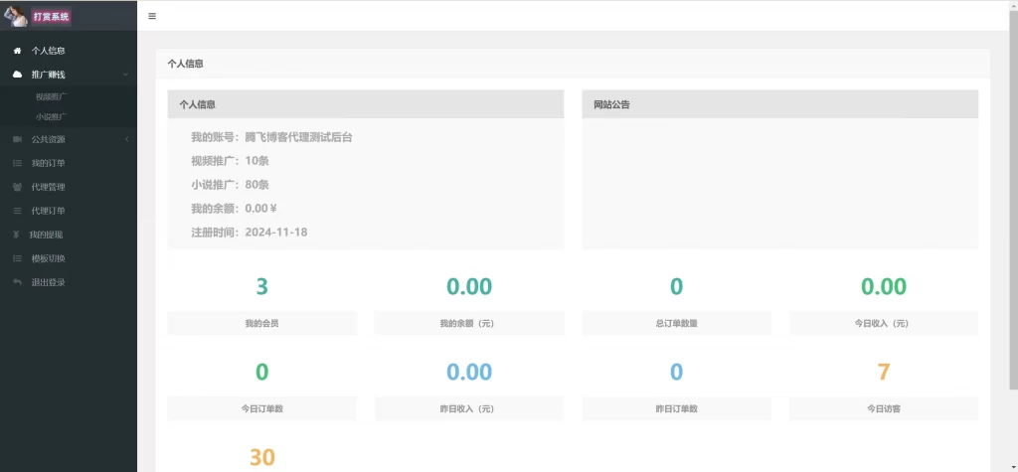Image resolution: width=1018 pixels, height=472 pixels.
Task: Click the list icon beside 我的订单
Action: (17, 163)
